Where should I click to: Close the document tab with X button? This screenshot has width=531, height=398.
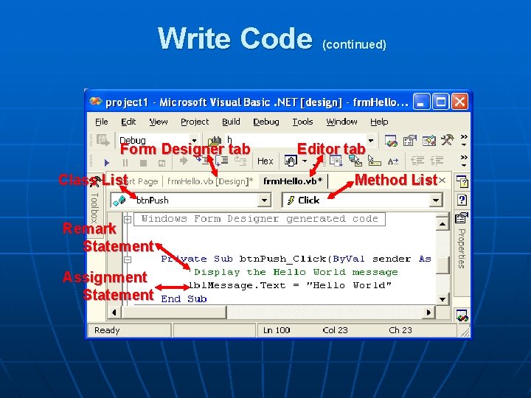(442, 181)
